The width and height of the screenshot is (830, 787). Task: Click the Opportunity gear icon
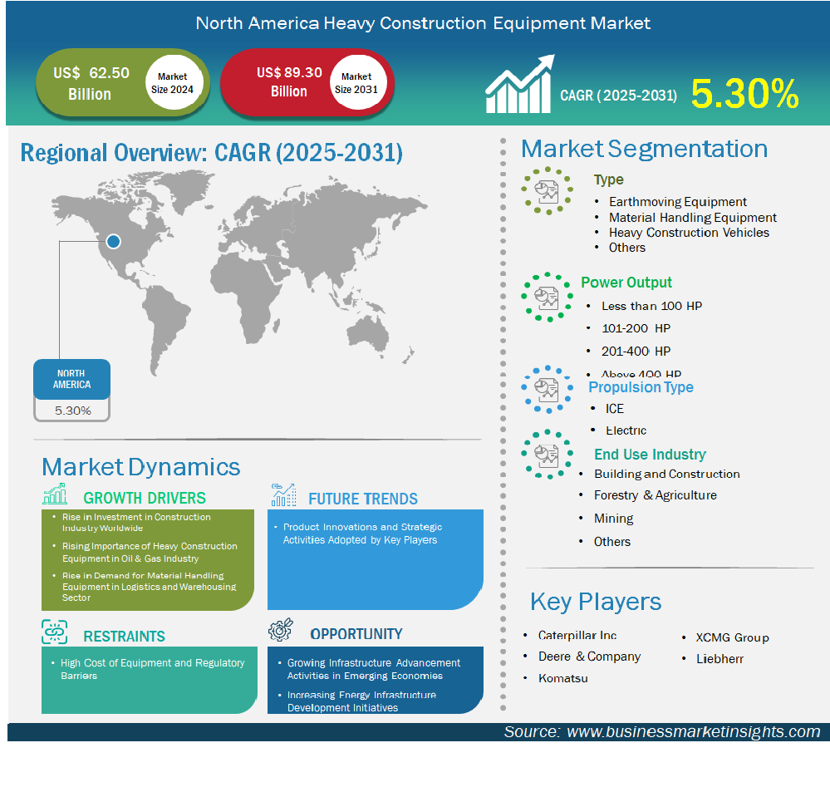(x=281, y=630)
